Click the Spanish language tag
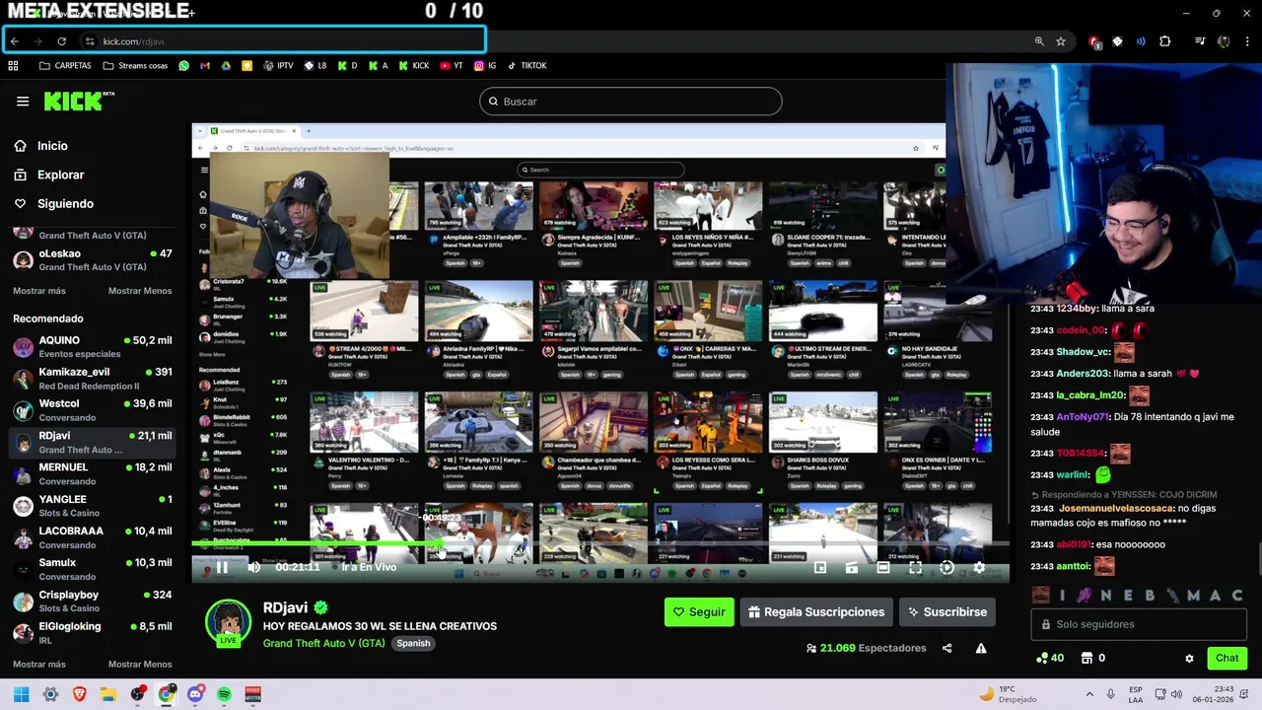This screenshot has width=1262, height=710. click(413, 643)
